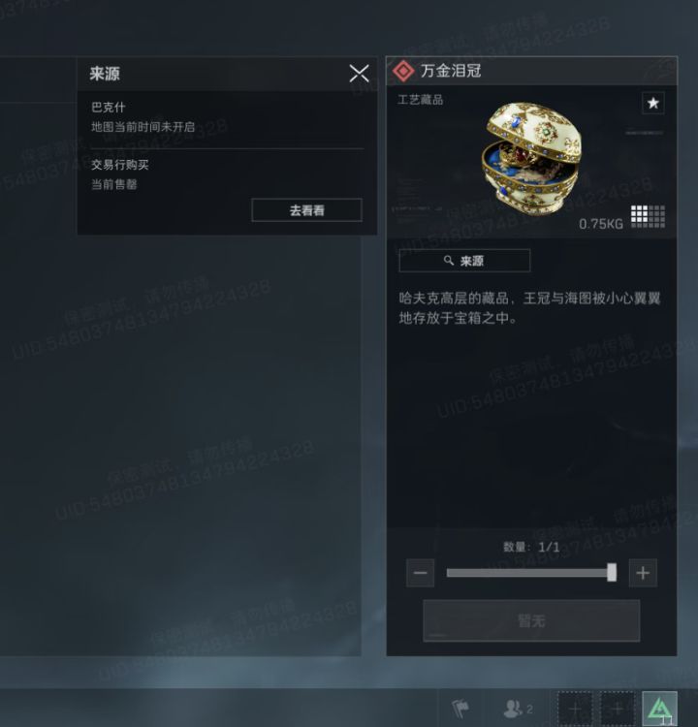Select the 巴克什 map source entry

pyautogui.click(x=227, y=116)
